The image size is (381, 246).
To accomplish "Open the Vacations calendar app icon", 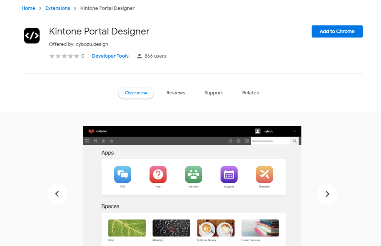I will pyautogui.click(x=229, y=174).
